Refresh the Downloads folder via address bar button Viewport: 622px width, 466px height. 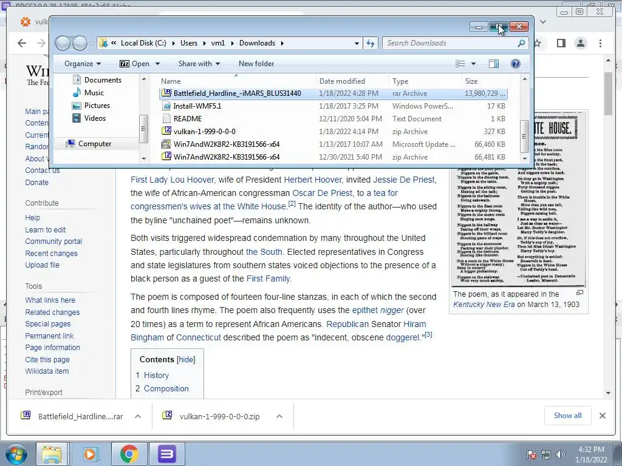click(371, 43)
